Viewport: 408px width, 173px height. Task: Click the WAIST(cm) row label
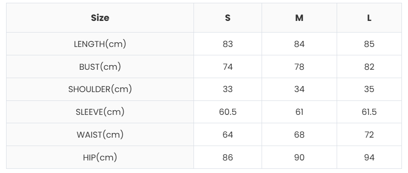point(100,134)
